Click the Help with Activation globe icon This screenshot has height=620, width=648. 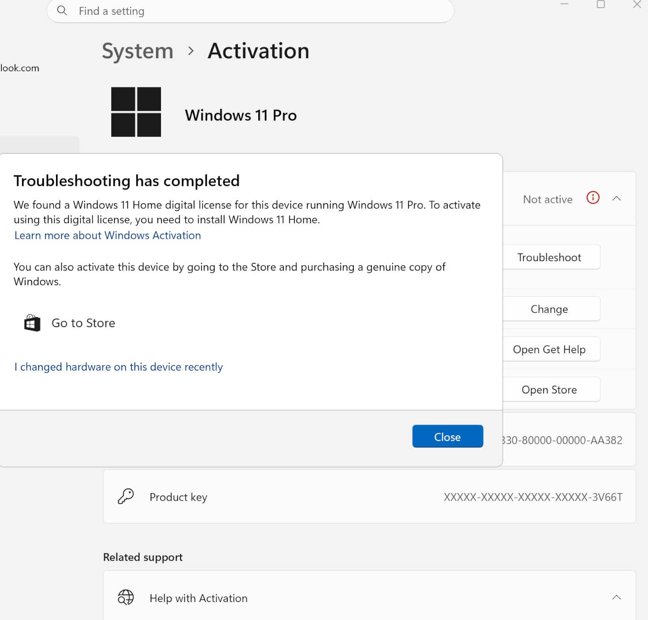[x=126, y=598]
